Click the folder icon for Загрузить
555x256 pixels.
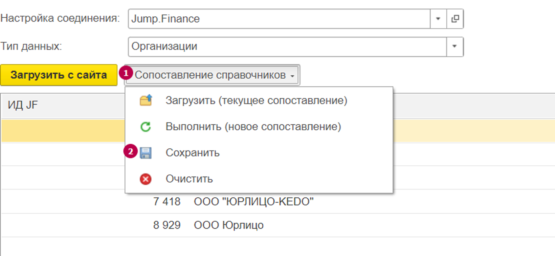[146, 100]
